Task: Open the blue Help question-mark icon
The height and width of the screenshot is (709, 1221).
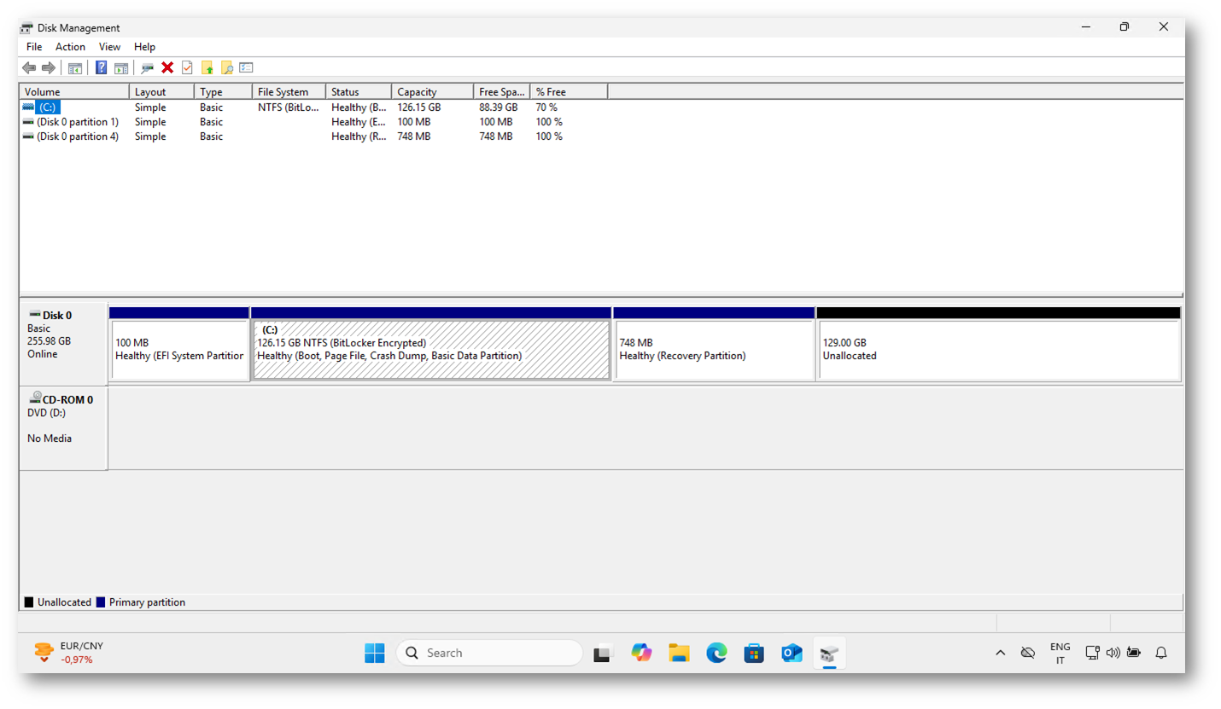Action: 102,68
